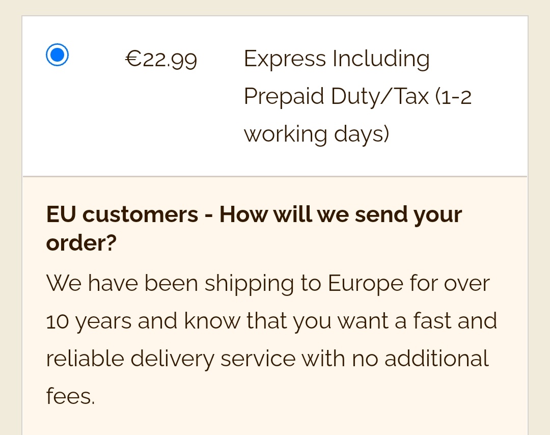The height and width of the screenshot is (435, 550).
Task: Select the Express shipping radio button
Action: click(x=57, y=55)
